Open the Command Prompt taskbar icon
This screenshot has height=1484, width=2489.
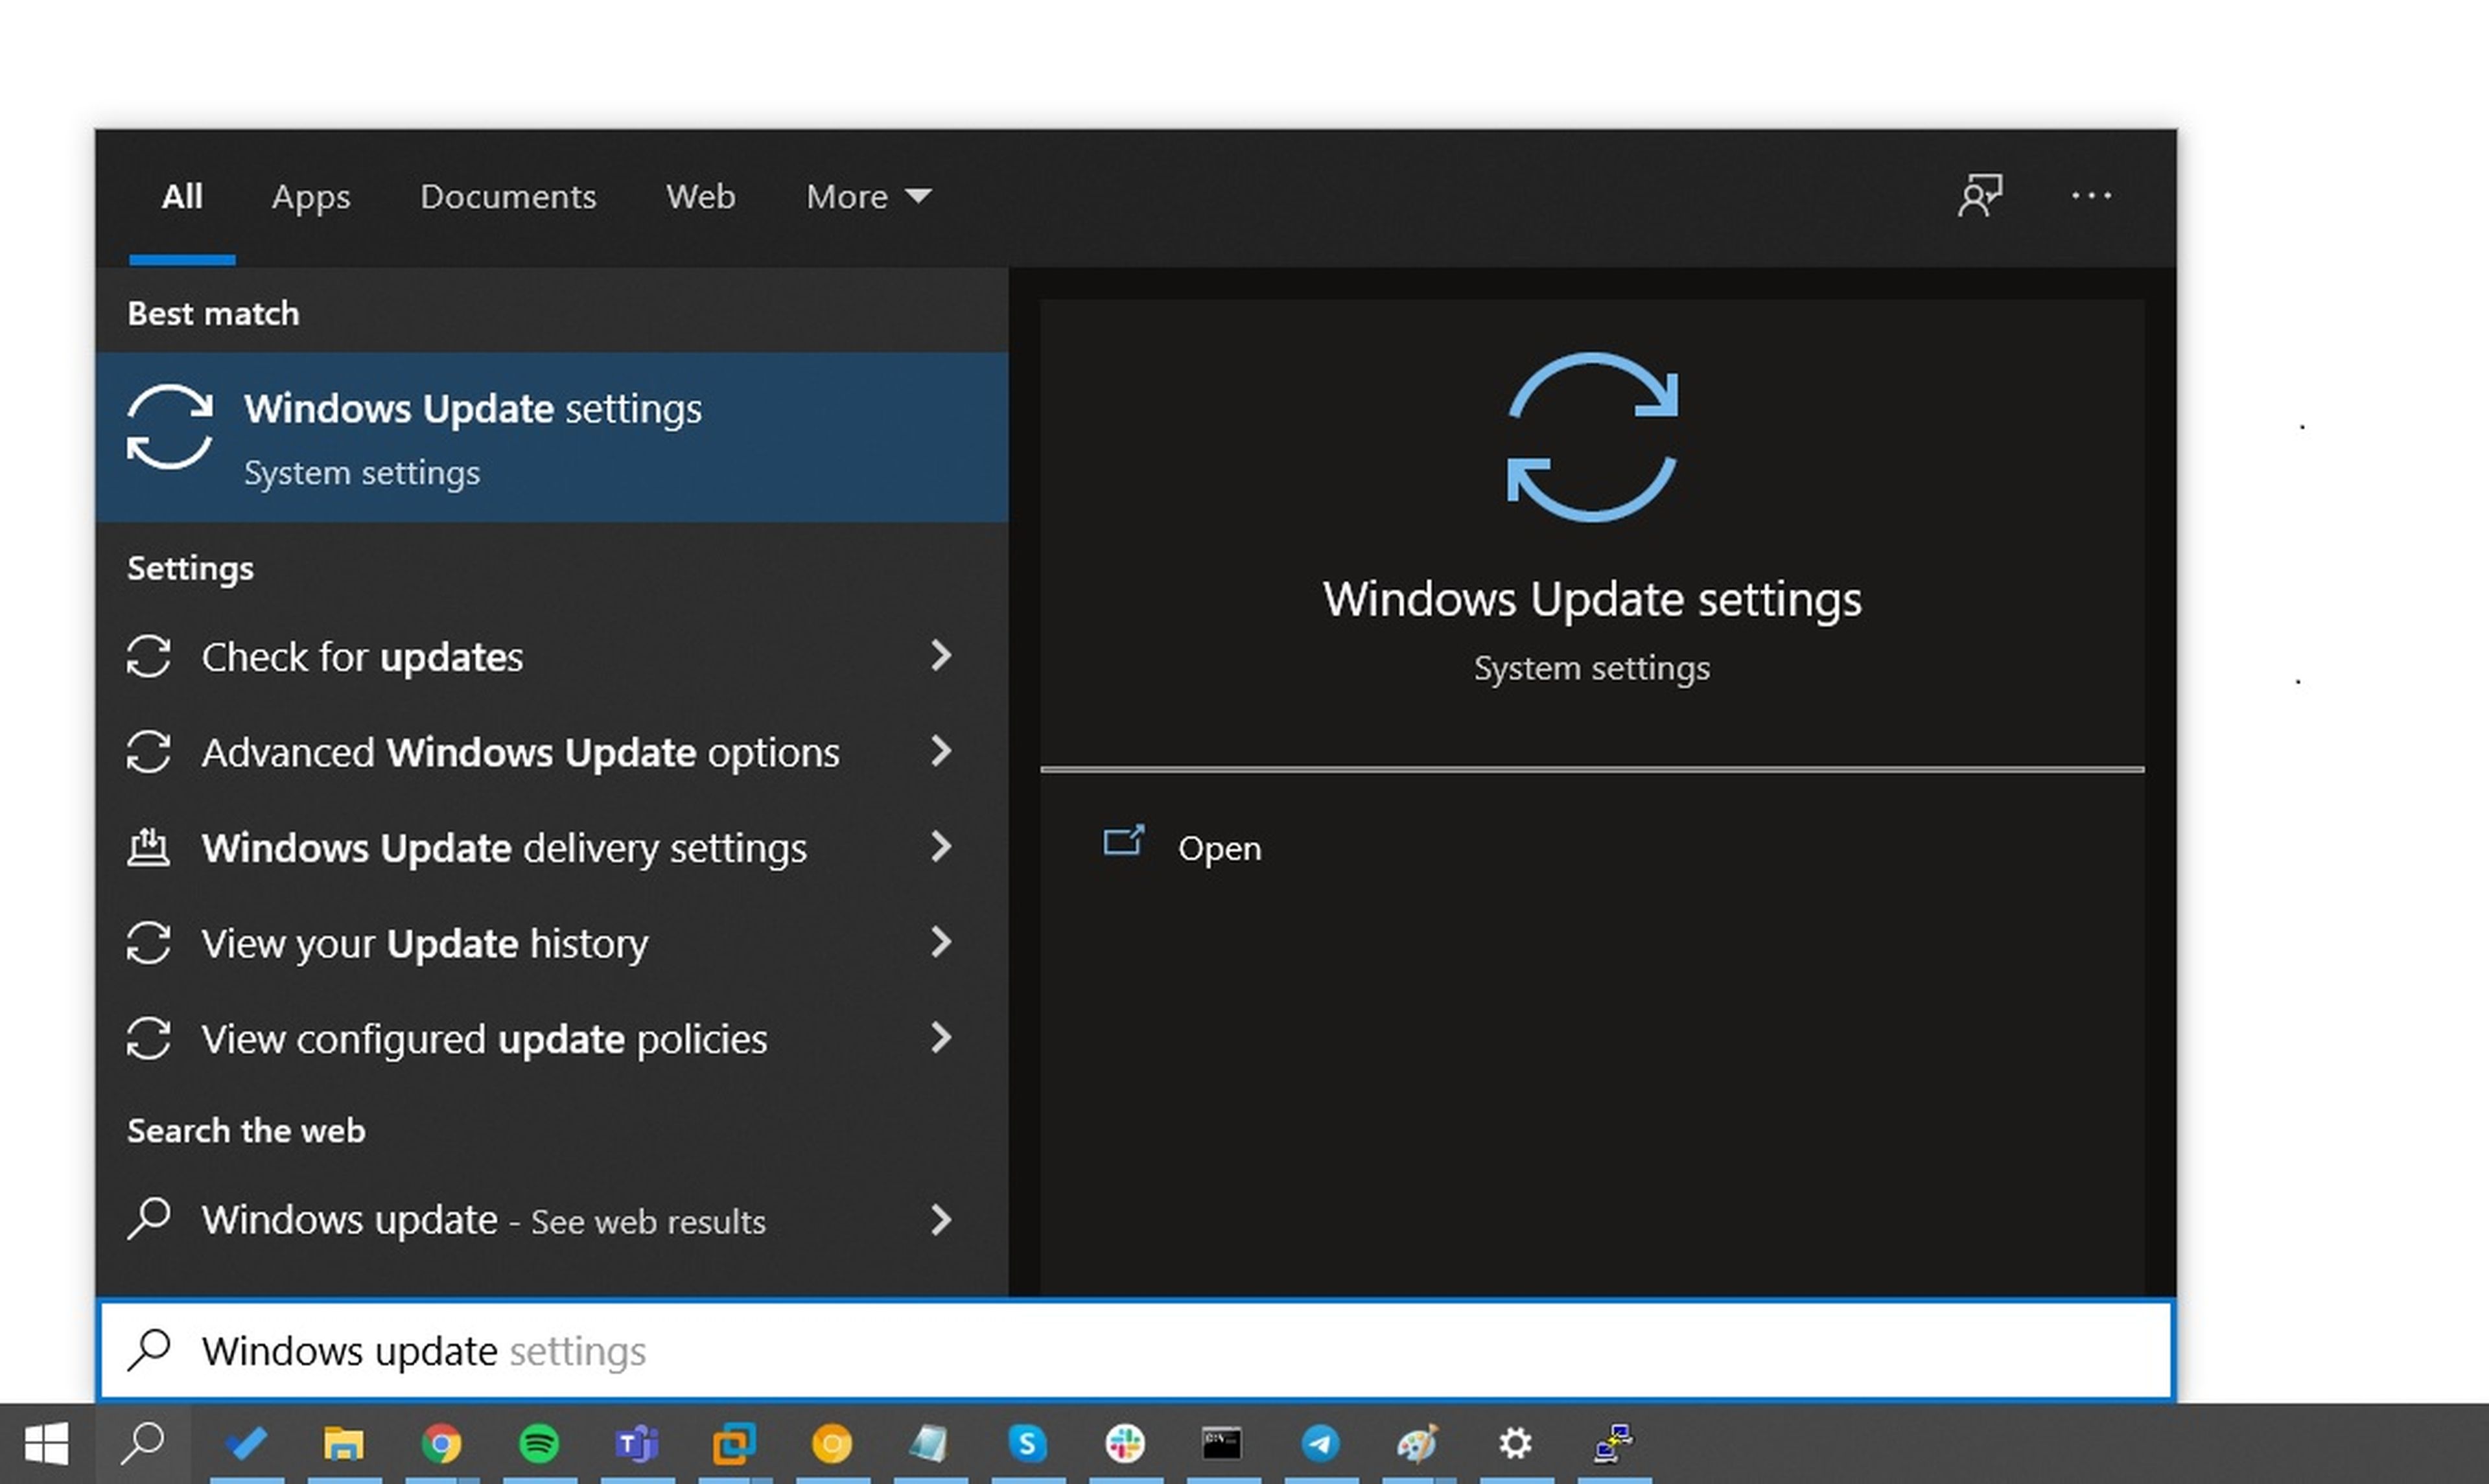click(1222, 1444)
